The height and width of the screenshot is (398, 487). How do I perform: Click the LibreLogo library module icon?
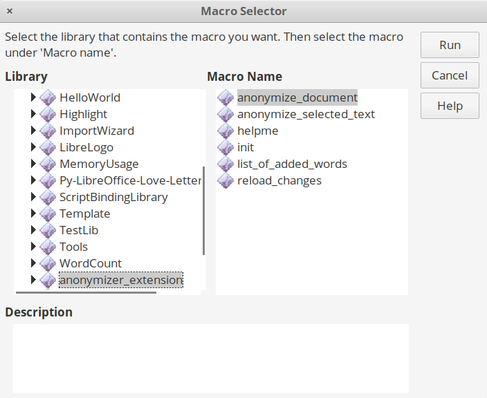click(x=48, y=147)
